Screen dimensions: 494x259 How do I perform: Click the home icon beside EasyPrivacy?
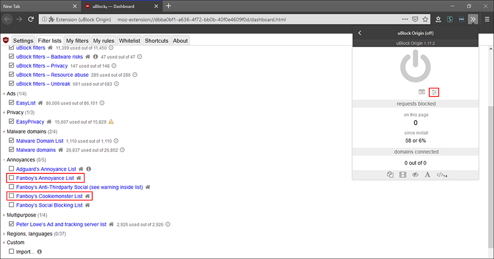(49, 122)
